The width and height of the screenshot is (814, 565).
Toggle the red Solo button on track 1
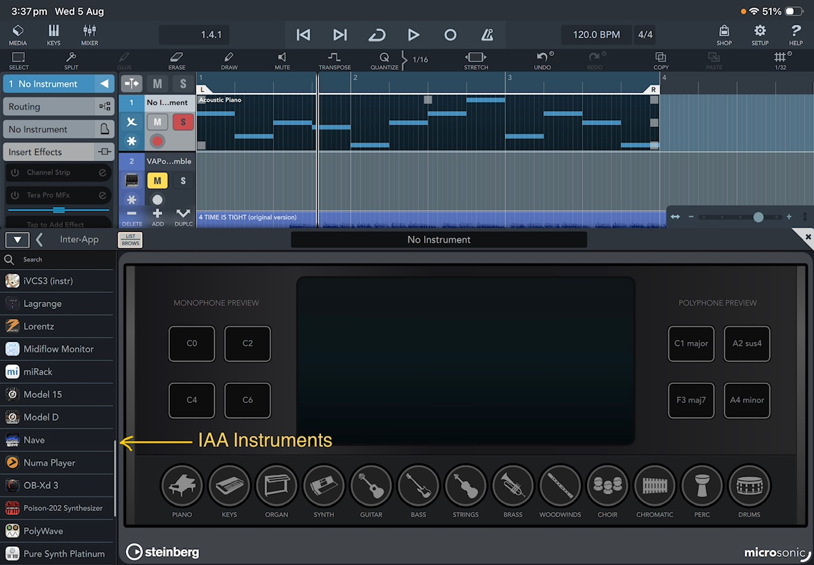(183, 121)
